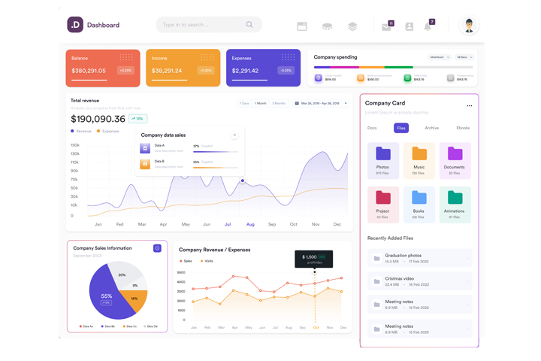Select the 1 Month range button
541x361 pixels.
tap(261, 103)
